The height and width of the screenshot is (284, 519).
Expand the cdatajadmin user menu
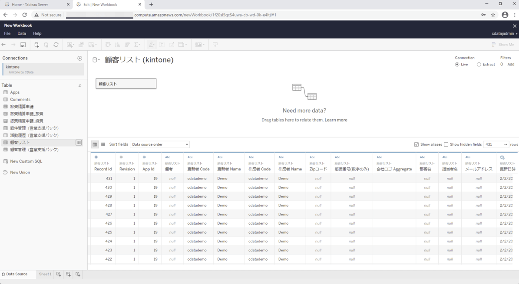coord(504,33)
